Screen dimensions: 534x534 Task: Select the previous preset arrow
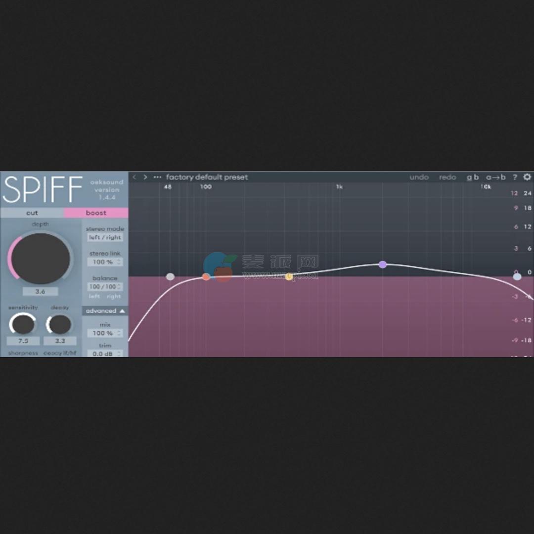[134, 177]
